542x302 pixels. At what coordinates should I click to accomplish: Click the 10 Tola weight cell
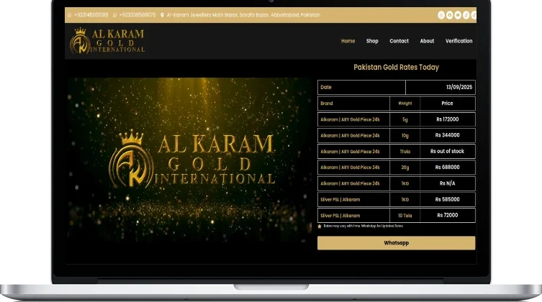(x=405, y=216)
